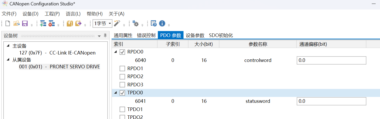The image size is (380, 119).
Task: Click controlword channel offset field
Action: pos(331,60)
